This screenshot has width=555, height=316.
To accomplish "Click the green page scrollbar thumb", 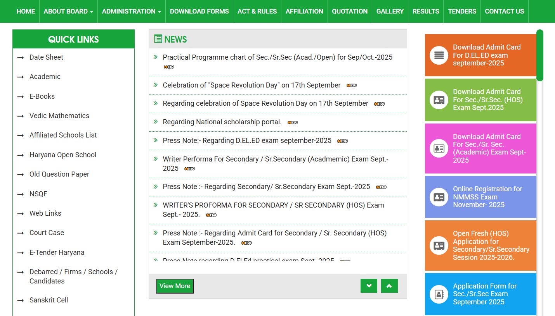I will 539,55.
